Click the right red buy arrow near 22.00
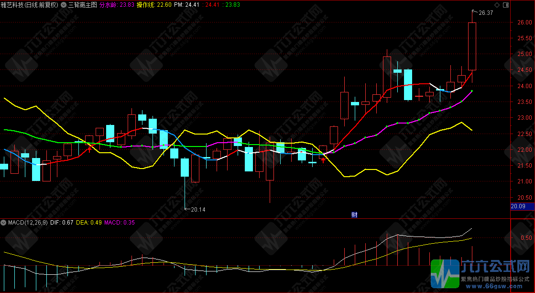This screenshot has width=535, height=293. [x=323, y=160]
